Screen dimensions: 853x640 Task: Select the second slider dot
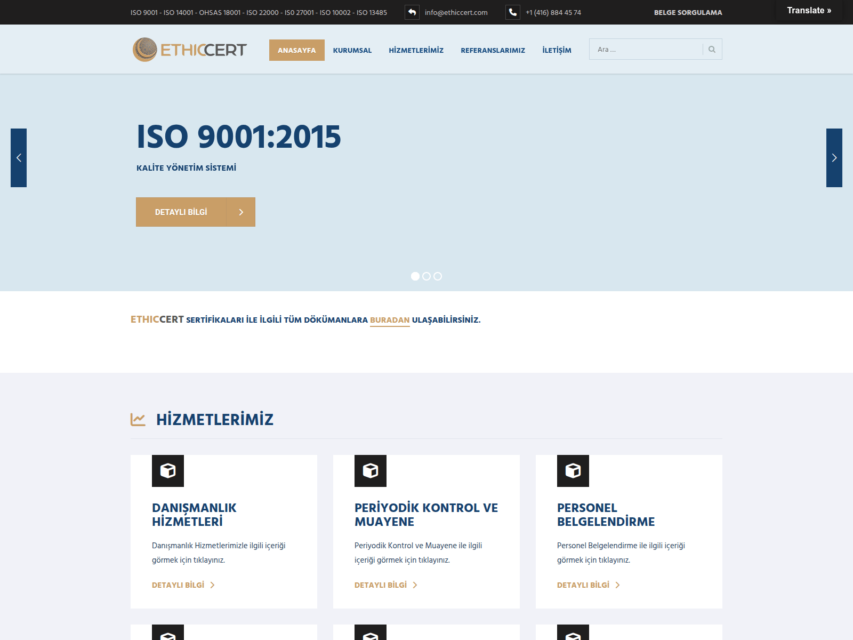(x=426, y=276)
